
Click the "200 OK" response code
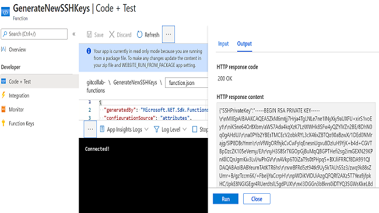point(225,79)
